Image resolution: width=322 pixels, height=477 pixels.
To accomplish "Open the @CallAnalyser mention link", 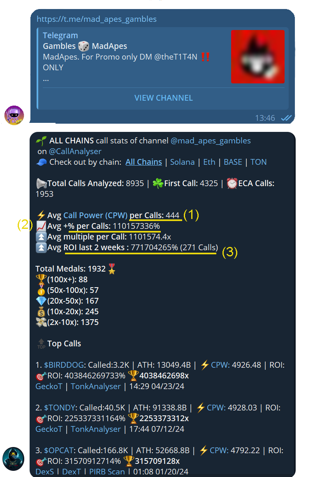I will click(75, 152).
